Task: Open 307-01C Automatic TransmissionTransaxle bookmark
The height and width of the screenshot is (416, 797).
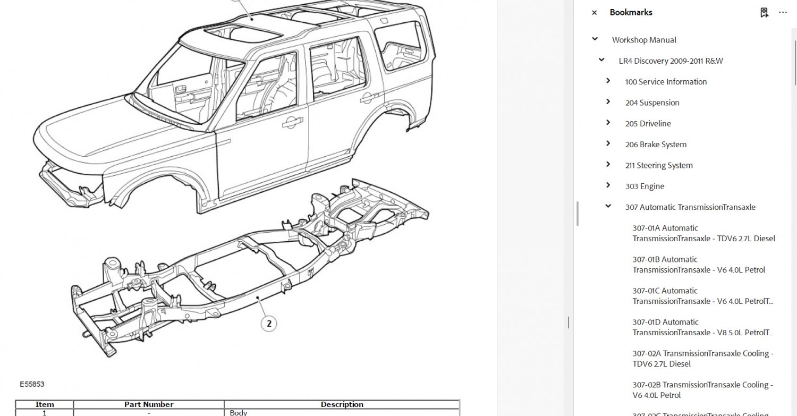Action: 702,296
